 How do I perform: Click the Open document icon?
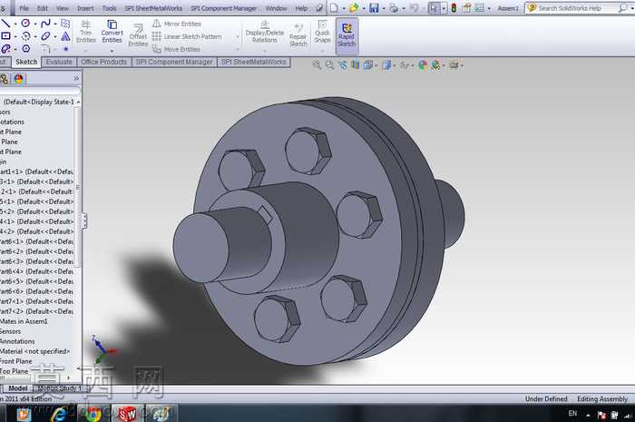(354, 7)
